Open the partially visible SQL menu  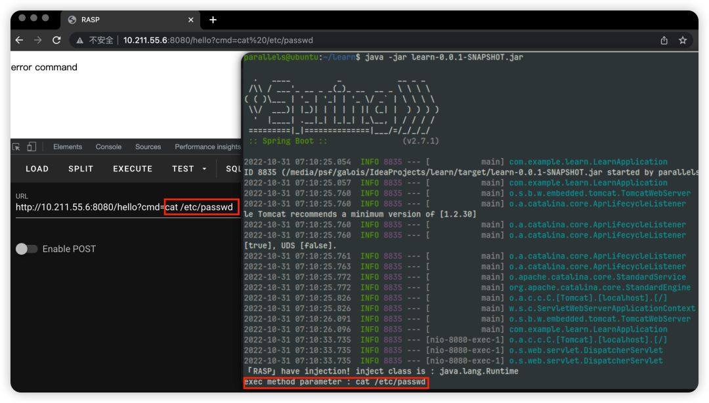coord(233,169)
